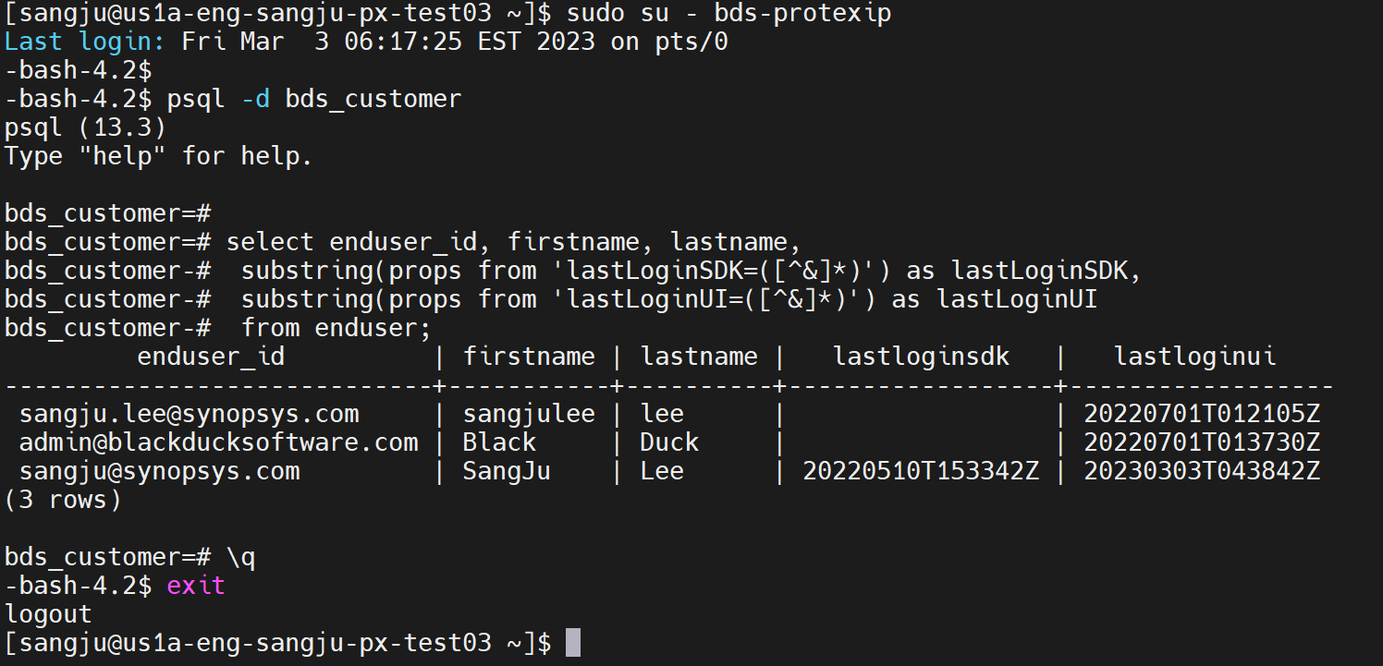Screen dimensions: 1383x666
Task: Click the 20230303T043842Z timestamp value
Action: point(1202,471)
